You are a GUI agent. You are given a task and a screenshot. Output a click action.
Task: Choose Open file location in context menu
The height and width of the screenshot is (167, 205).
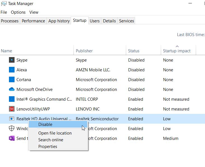click(x=58, y=133)
